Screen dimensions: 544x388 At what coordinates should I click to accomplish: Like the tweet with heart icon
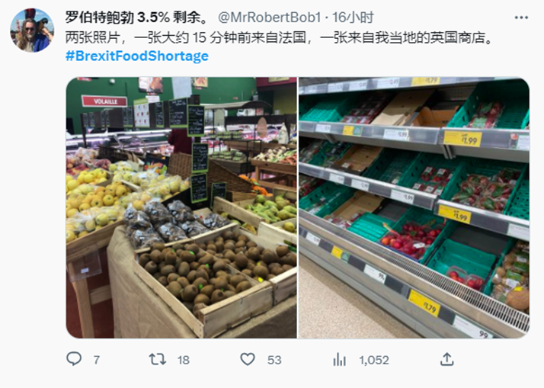248,360
